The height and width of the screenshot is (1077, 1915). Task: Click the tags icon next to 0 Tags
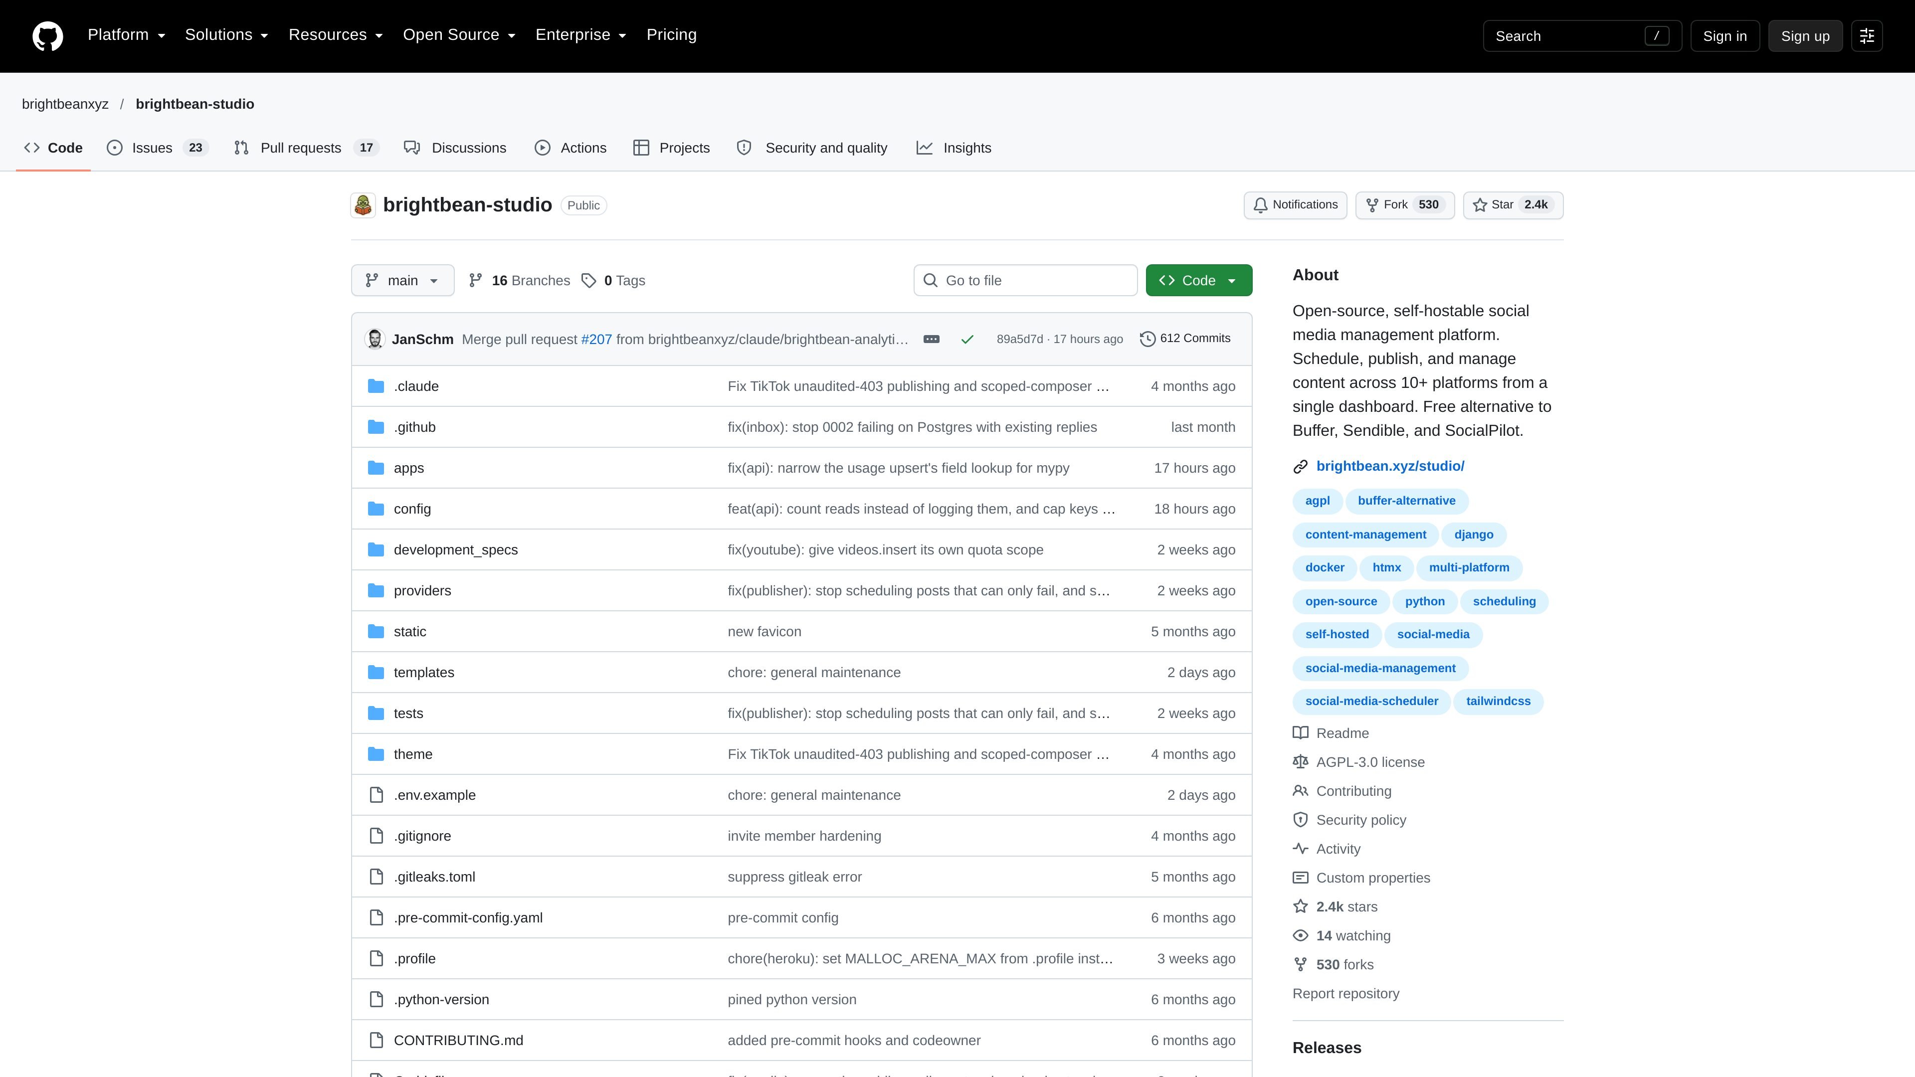coord(589,280)
